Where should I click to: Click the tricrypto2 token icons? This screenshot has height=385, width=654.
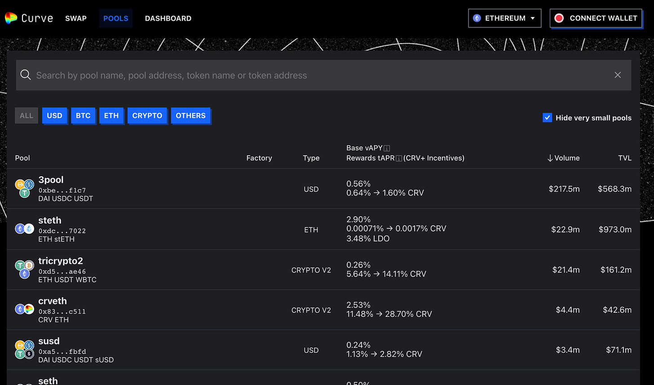(24, 269)
